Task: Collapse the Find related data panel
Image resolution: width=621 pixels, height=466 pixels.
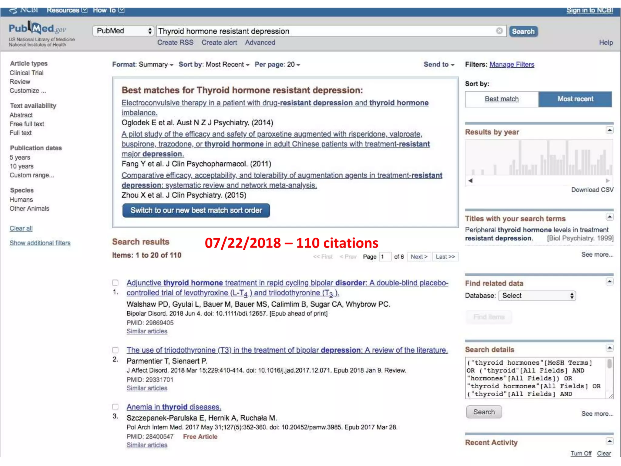Action: point(609,282)
